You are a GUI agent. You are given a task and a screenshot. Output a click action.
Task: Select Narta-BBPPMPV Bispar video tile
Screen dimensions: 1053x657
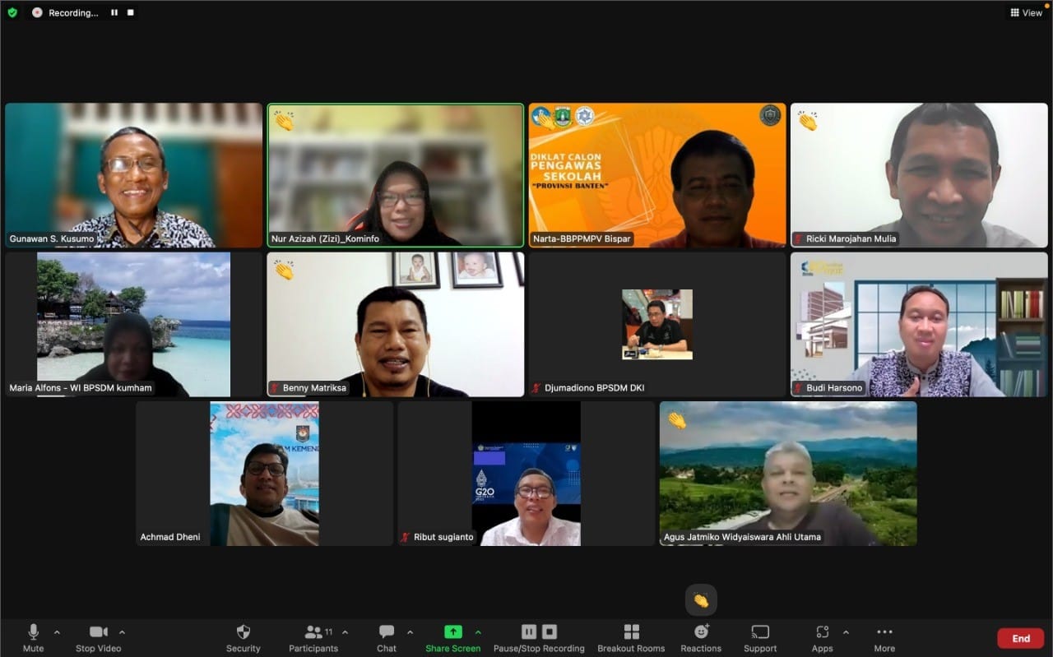tap(657, 175)
